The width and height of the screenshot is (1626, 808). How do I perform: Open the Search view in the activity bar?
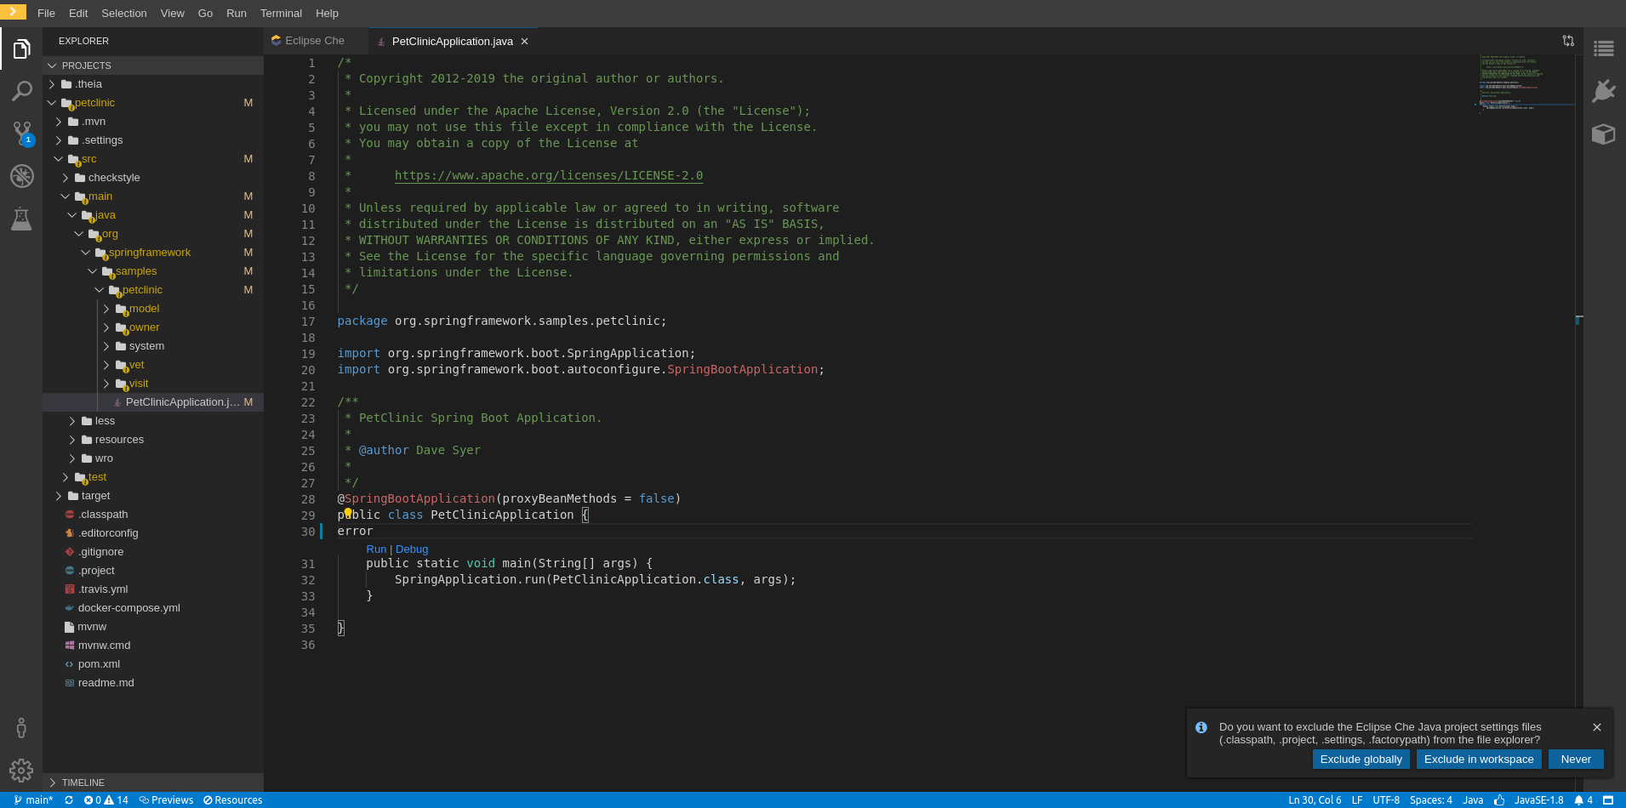tap(22, 91)
